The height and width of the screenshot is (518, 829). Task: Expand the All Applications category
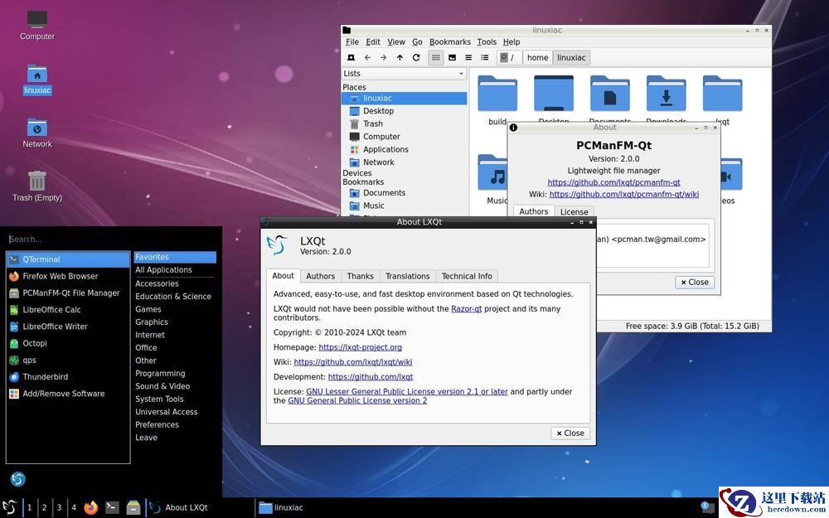pos(175,269)
